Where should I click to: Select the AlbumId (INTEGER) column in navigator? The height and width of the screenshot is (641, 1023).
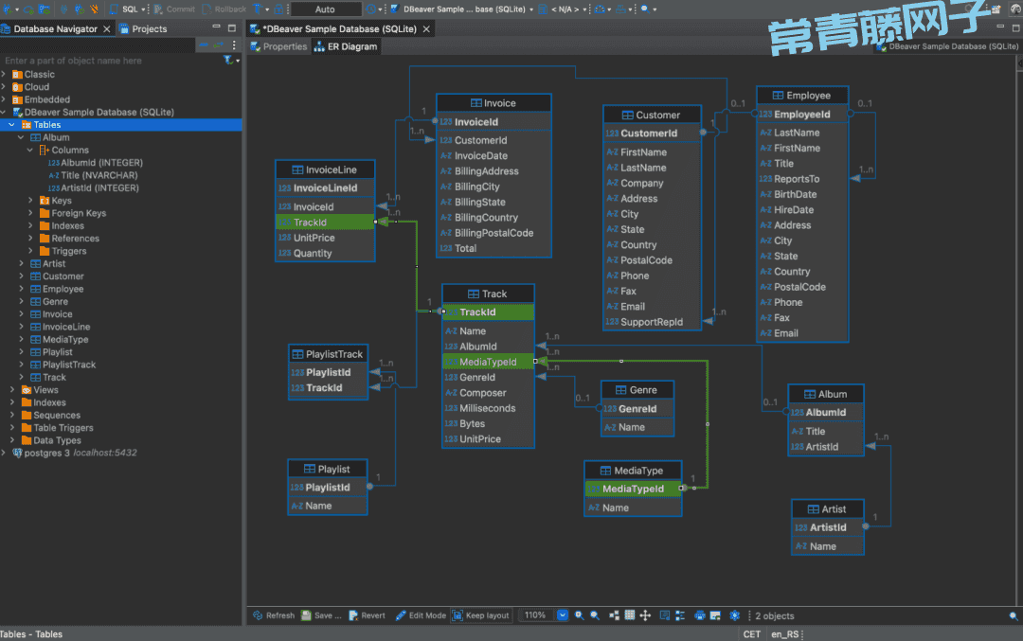(96, 163)
